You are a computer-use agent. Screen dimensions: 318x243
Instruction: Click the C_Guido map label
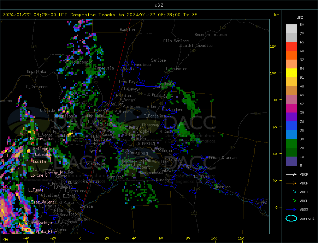click(47, 110)
